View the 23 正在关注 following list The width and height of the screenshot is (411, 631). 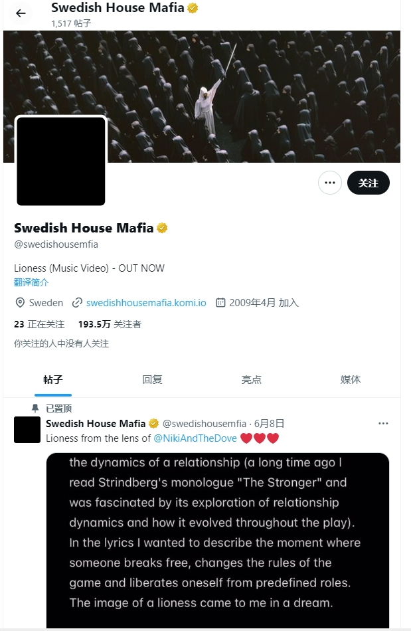coord(39,324)
